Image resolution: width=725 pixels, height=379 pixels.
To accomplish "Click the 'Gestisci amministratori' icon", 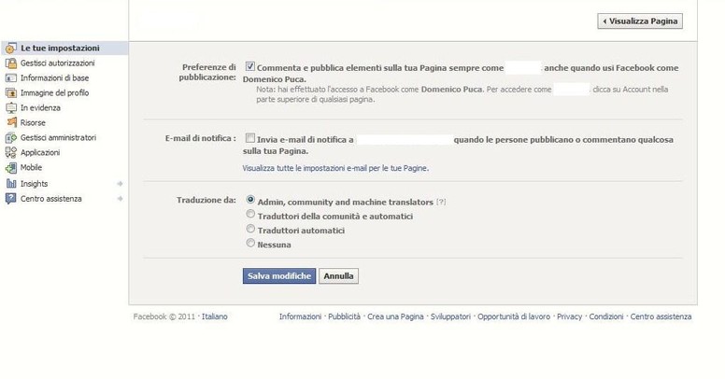I will 10,137.
